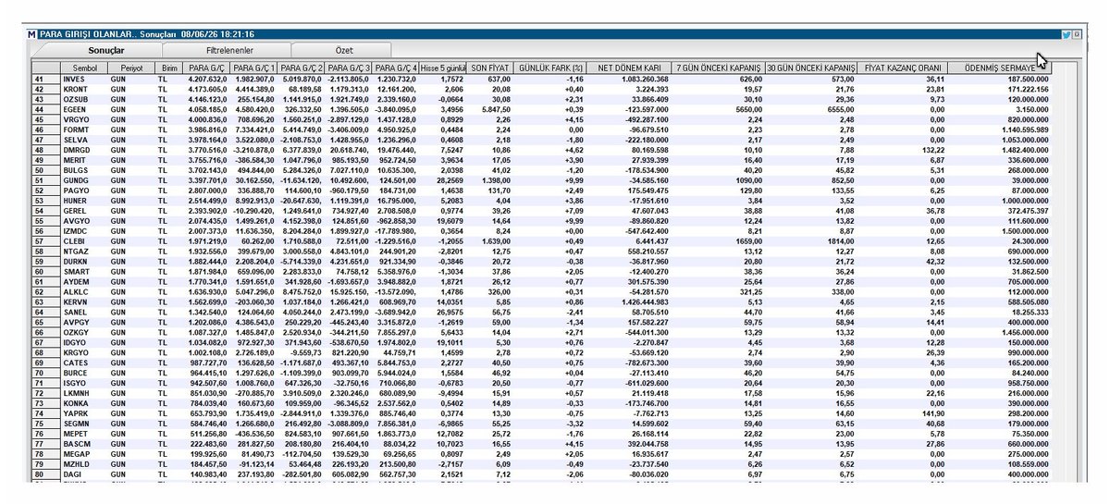Viewport: 1110px width, 504px height.
Task: Click INVES net profit value 1.083.260.368
Action: pyautogui.click(x=646, y=80)
